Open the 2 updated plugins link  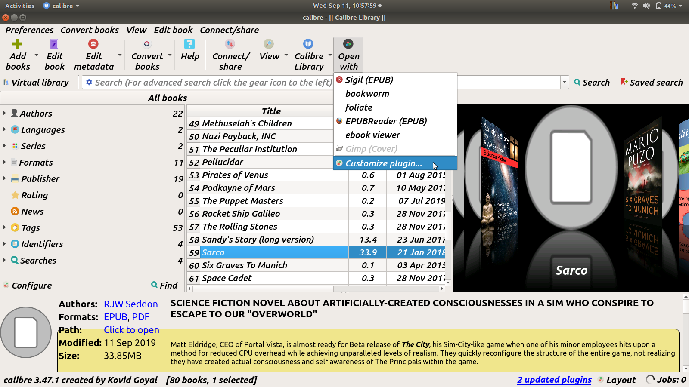coord(554,380)
